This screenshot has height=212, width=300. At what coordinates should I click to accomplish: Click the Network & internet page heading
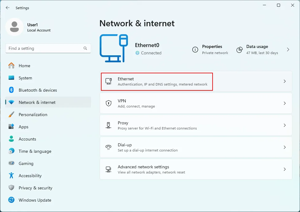137,24
